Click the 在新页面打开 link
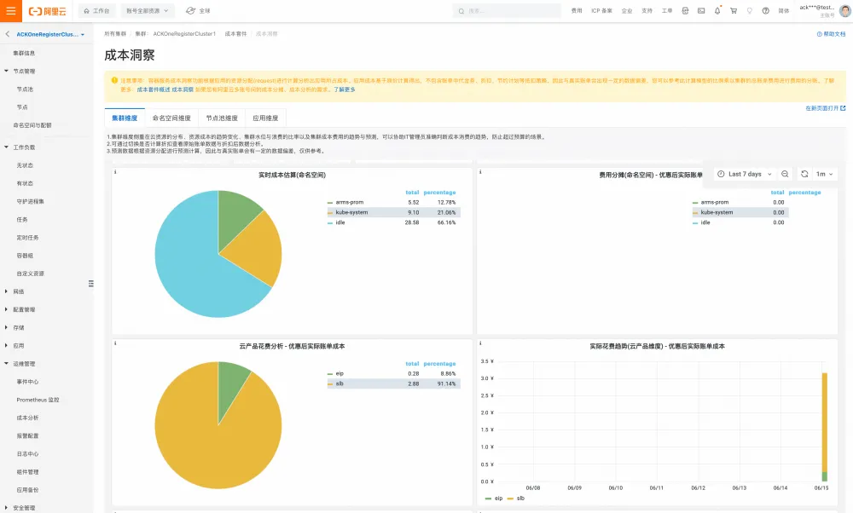Image resolution: width=853 pixels, height=513 pixels. 825,109
